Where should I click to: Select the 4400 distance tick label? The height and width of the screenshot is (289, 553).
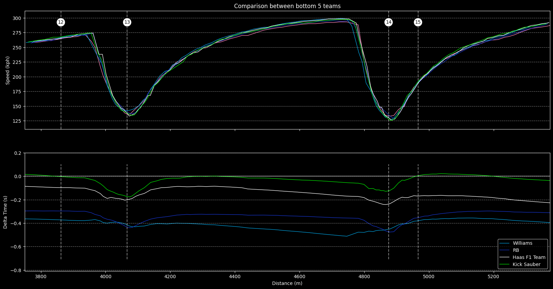pyautogui.click(x=235, y=277)
